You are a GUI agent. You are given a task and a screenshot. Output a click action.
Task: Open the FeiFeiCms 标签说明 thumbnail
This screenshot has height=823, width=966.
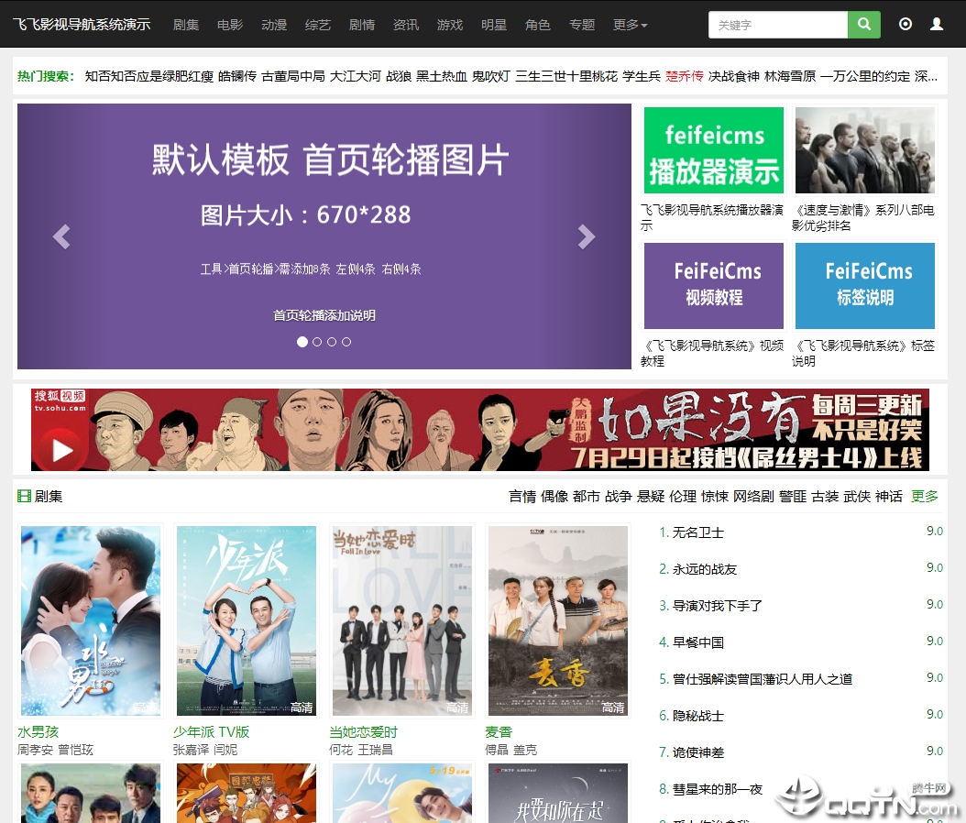click(x=865, y=286)
